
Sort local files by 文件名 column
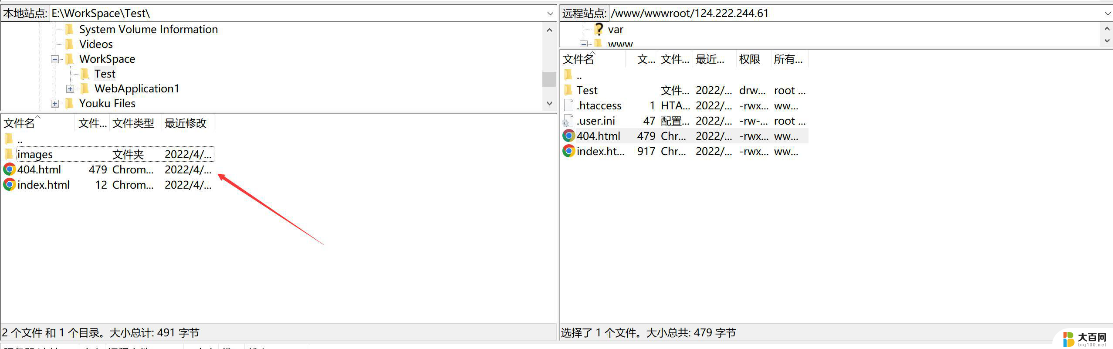(x=38, y=123)
